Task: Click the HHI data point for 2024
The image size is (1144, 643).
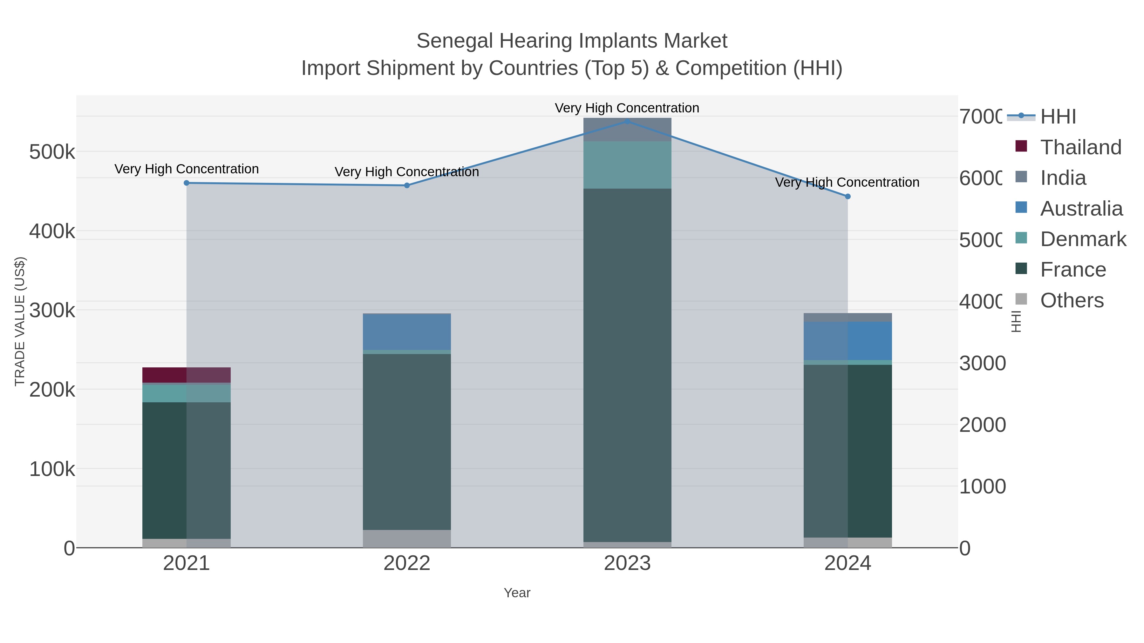Action: [x=847, y=197]
